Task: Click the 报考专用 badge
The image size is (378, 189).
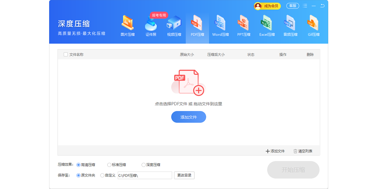Action: pyautogui.click(x=159, y=15)
